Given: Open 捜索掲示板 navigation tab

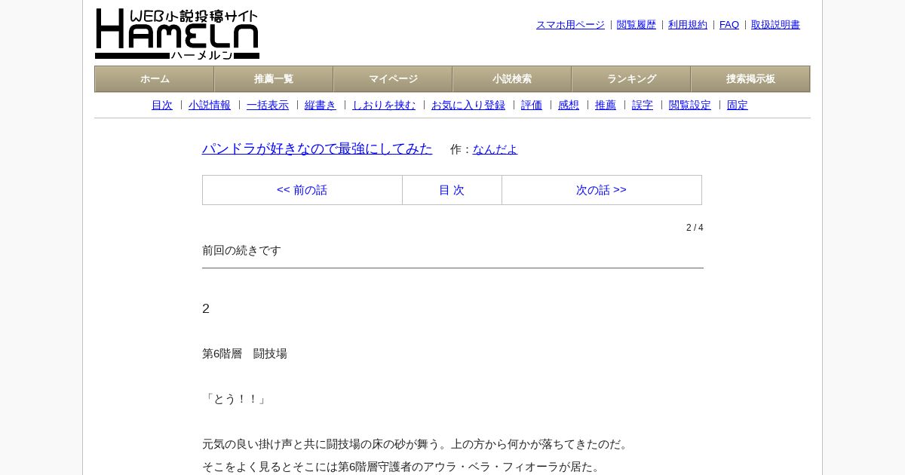Looking at the screenshot, I should click(x=750, y=79).
